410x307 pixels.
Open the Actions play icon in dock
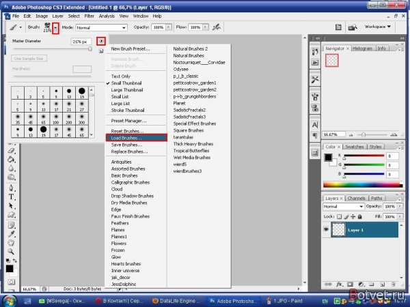point(315,62)
